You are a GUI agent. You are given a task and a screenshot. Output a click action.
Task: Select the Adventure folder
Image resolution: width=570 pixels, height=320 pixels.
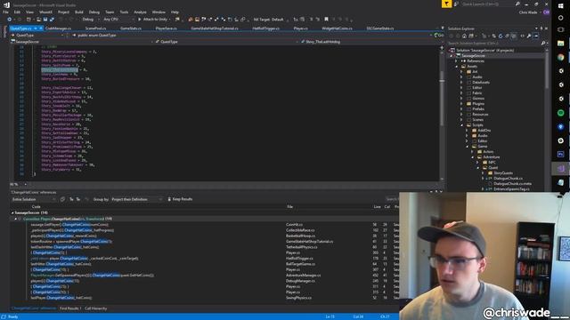(x=491, y=157)
